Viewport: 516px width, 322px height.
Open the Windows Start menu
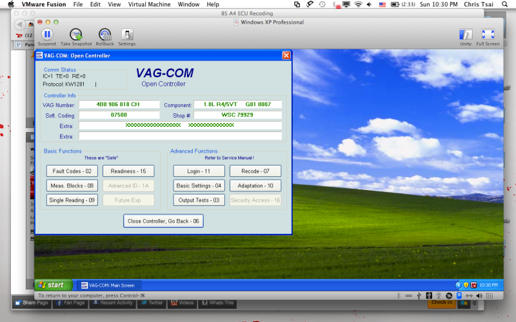coord(54,285)
